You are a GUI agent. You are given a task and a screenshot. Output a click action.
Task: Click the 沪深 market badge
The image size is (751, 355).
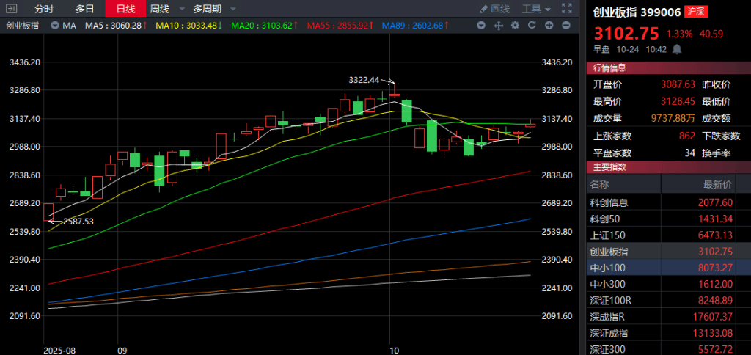coord(696,12)
